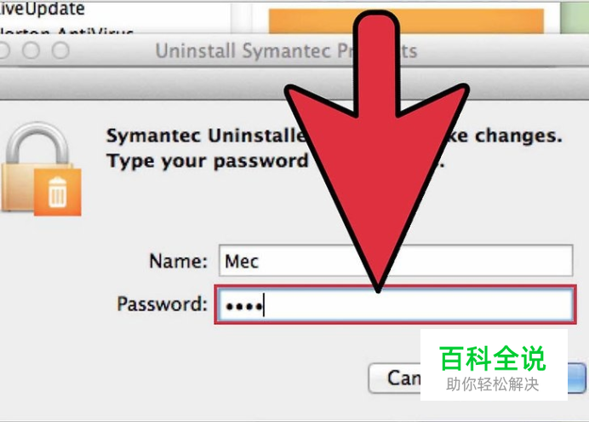Click the padlock authentication icon

(40, 168)
